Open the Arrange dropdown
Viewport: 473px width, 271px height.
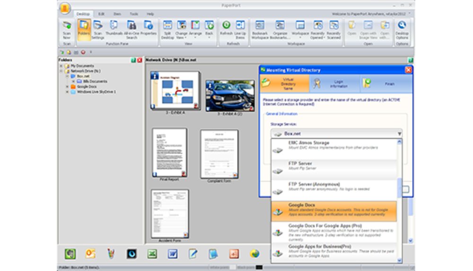(195, 30)
